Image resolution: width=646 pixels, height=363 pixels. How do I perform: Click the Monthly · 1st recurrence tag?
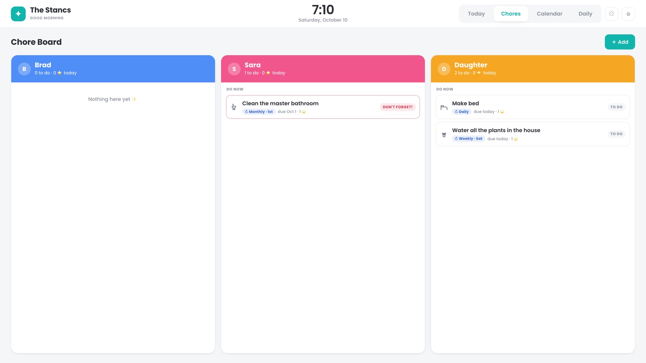tap(259, 112)
